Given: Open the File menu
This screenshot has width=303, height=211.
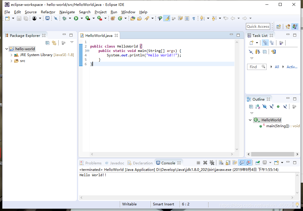Looking at the screenshot, I should 7,12.
